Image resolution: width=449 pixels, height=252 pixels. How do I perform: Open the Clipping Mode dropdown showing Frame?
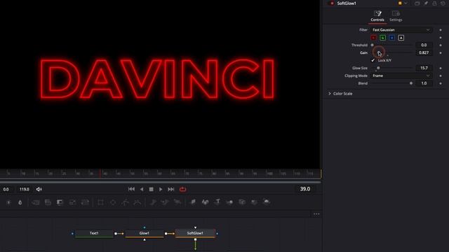[x=401, y=76]
